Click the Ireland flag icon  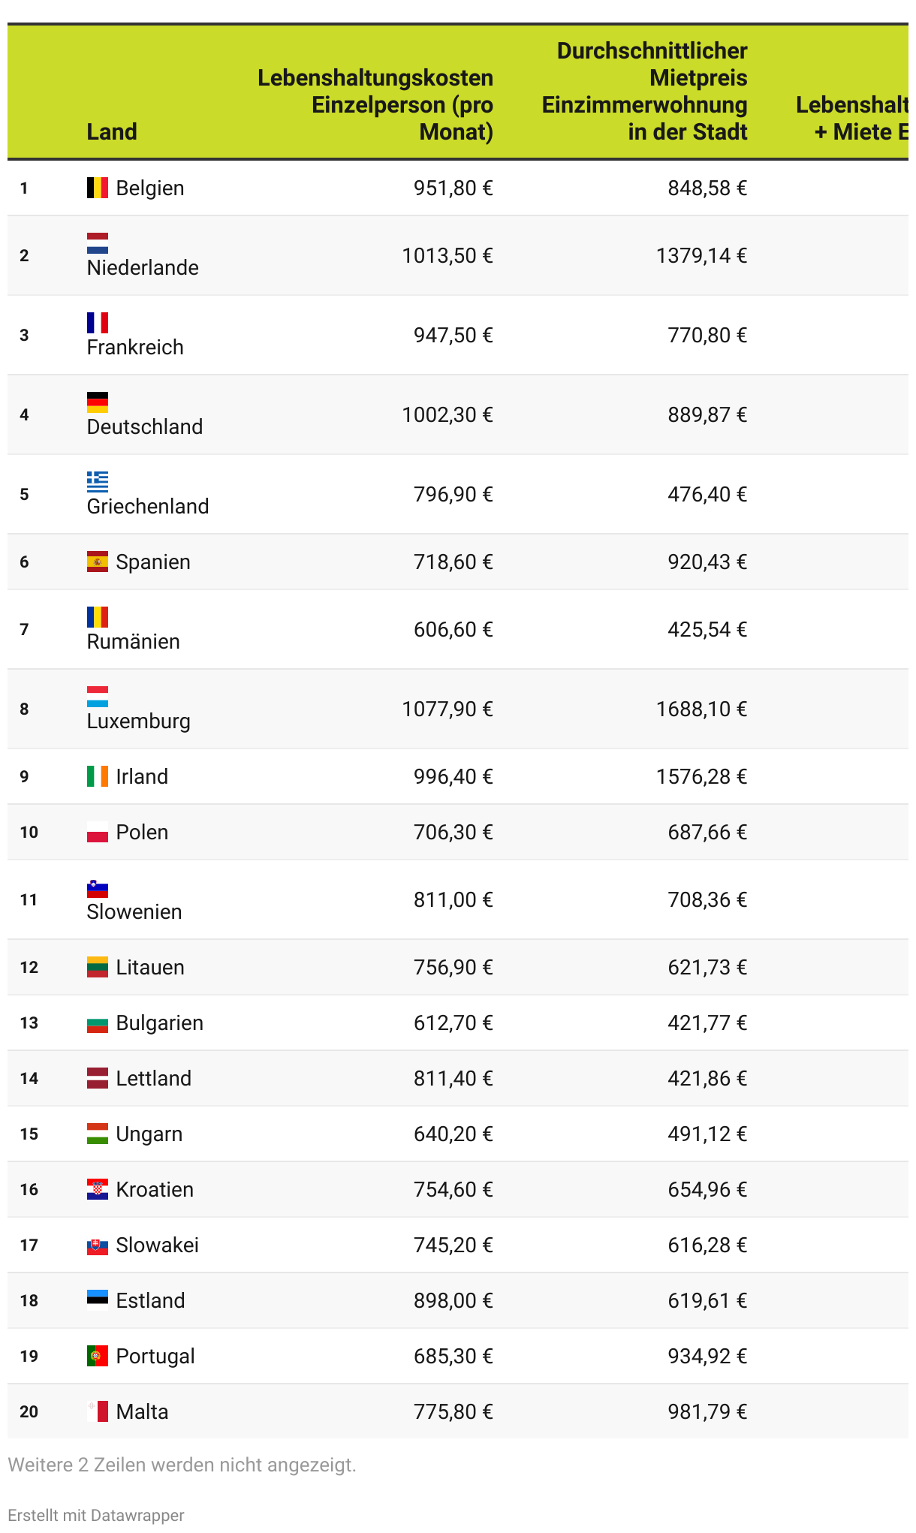tap(98, 776)
